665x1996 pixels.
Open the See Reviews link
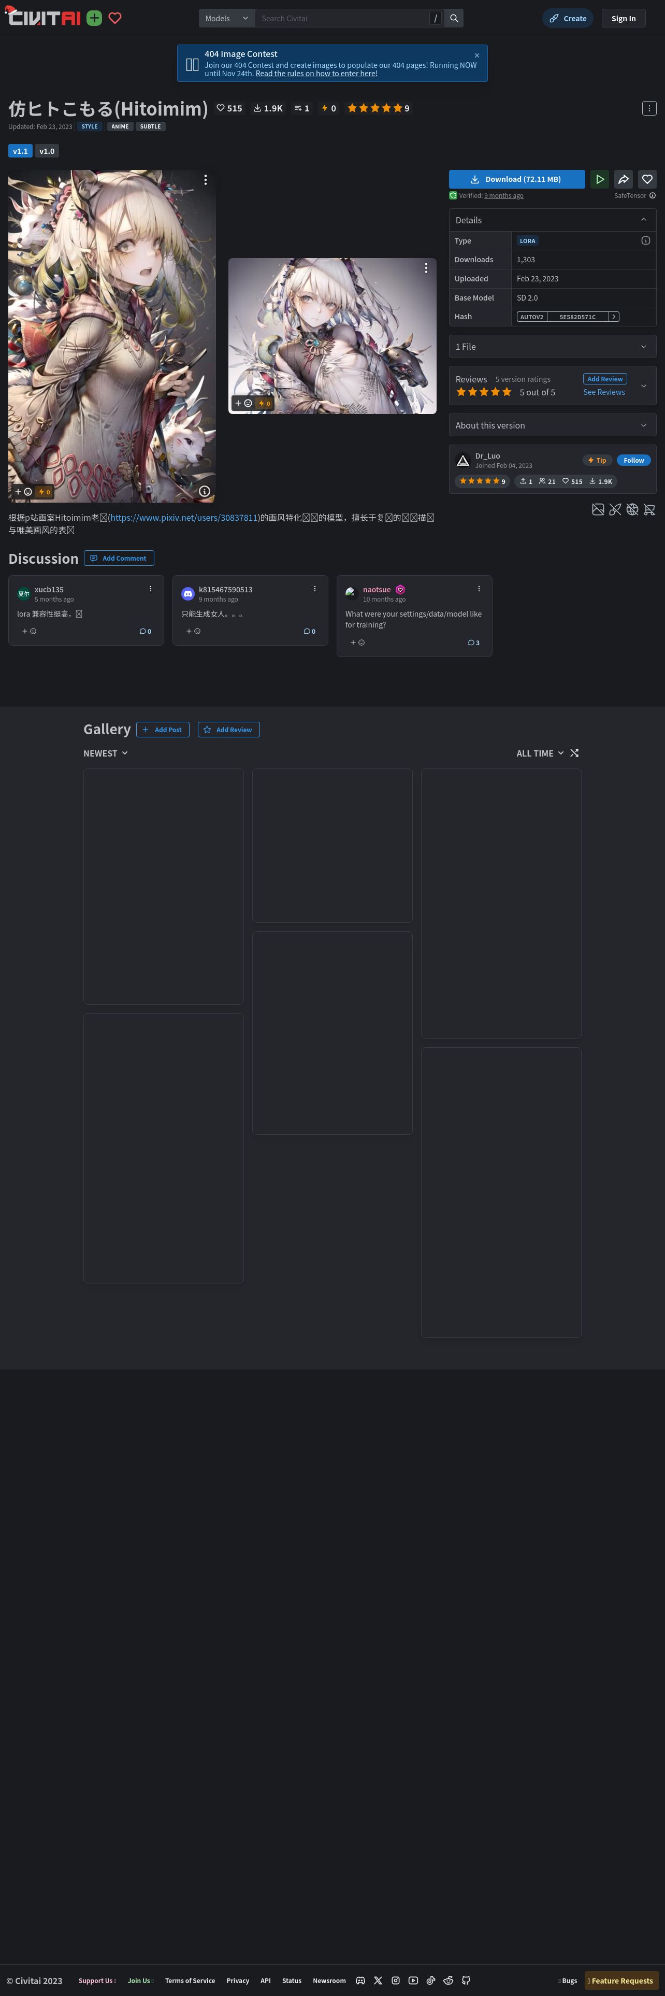(x=604, y=392)
